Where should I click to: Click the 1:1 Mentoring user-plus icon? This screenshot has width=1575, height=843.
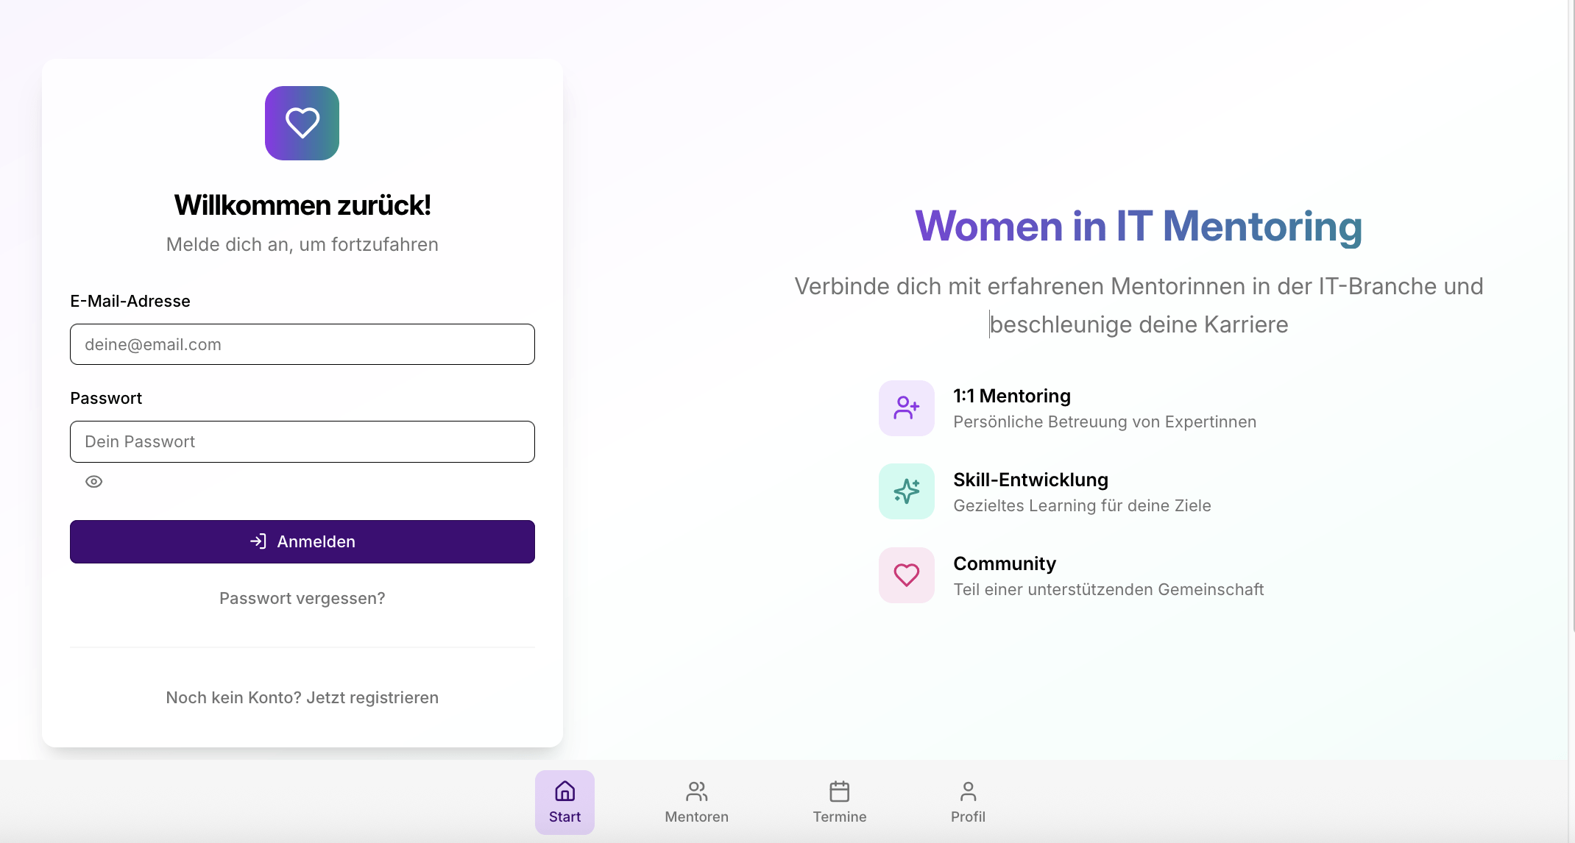tap(906, 408)
